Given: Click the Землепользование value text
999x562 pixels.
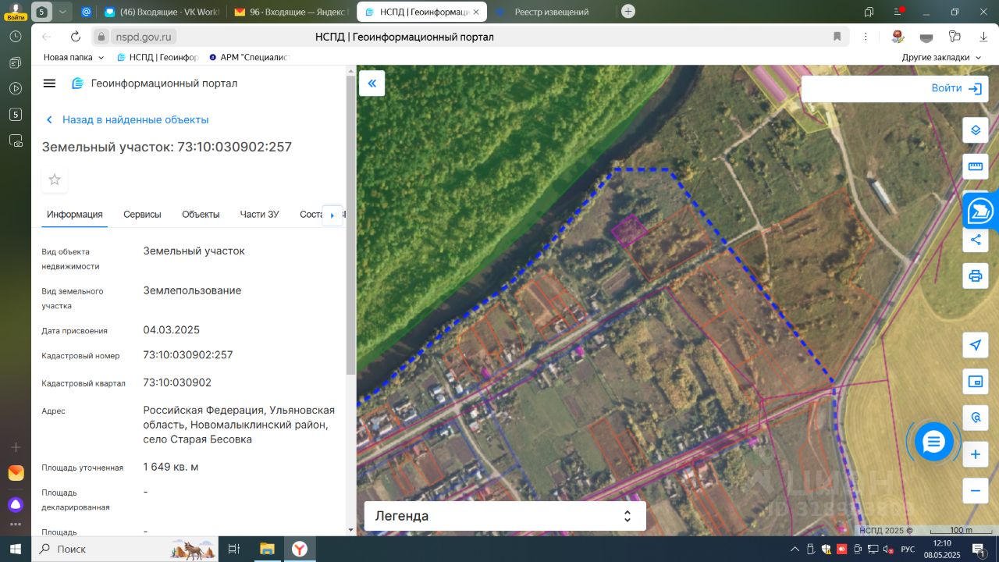Looking at the screenshot, I should click(192, 290).
